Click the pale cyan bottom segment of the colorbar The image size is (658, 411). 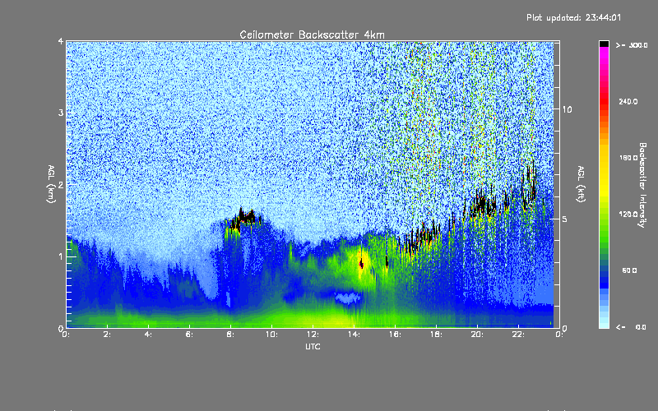coord(604,325)
